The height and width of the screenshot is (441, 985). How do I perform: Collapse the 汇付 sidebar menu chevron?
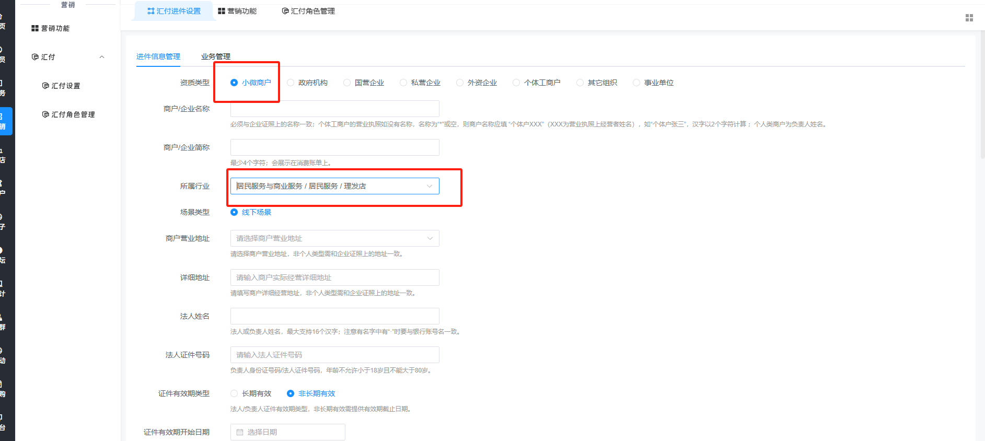102,57
